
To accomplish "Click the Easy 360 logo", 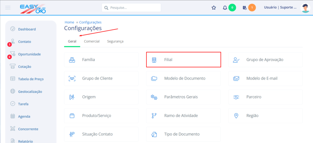I will click(x=33, y=9).
